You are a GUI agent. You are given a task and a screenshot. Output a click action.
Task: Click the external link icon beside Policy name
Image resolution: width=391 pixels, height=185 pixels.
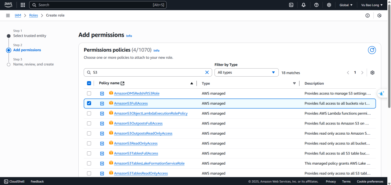pos(123,83)
